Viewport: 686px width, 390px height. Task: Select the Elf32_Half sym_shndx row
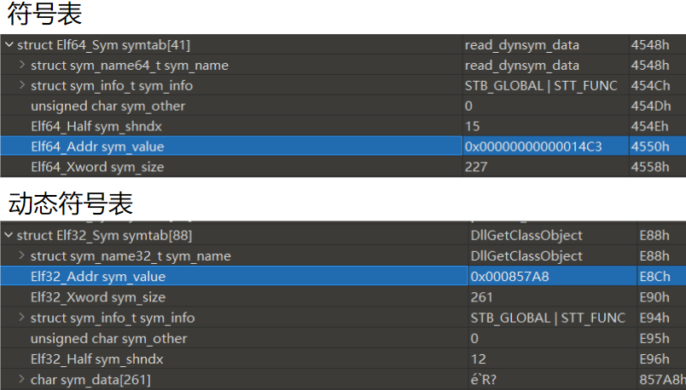pos(96,358)
